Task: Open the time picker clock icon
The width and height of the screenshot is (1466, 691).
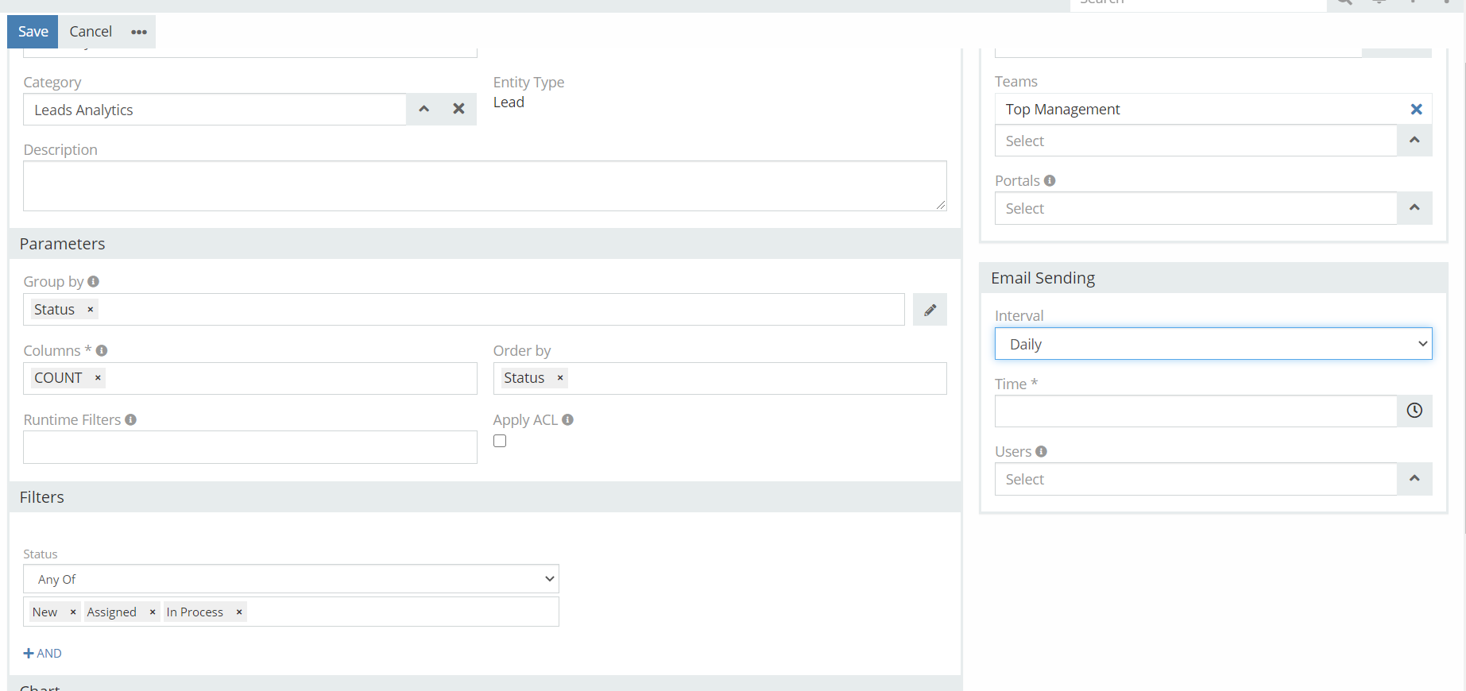Action: (x=1414, y=411)
